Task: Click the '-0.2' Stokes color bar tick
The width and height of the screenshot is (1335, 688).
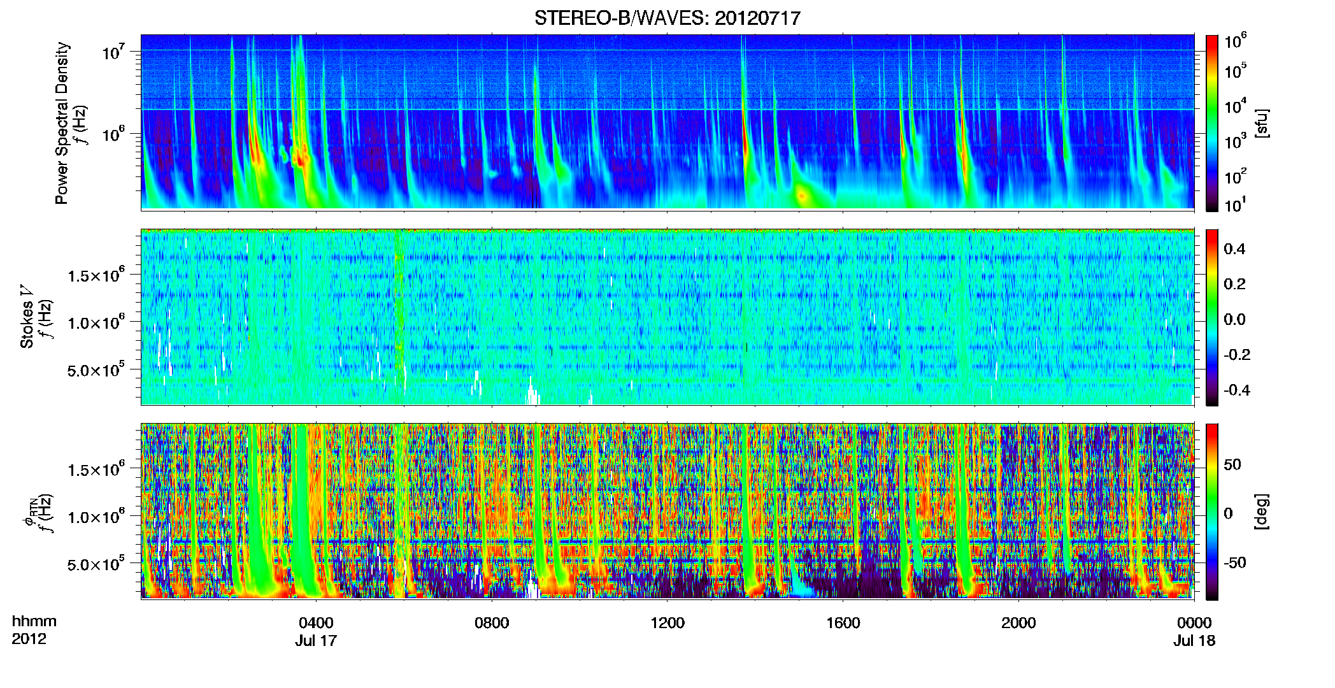Action: coord(1237,355)
